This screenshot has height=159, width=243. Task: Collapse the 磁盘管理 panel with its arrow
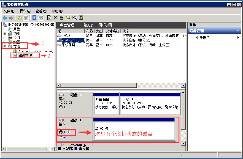[x=237, y=31]
